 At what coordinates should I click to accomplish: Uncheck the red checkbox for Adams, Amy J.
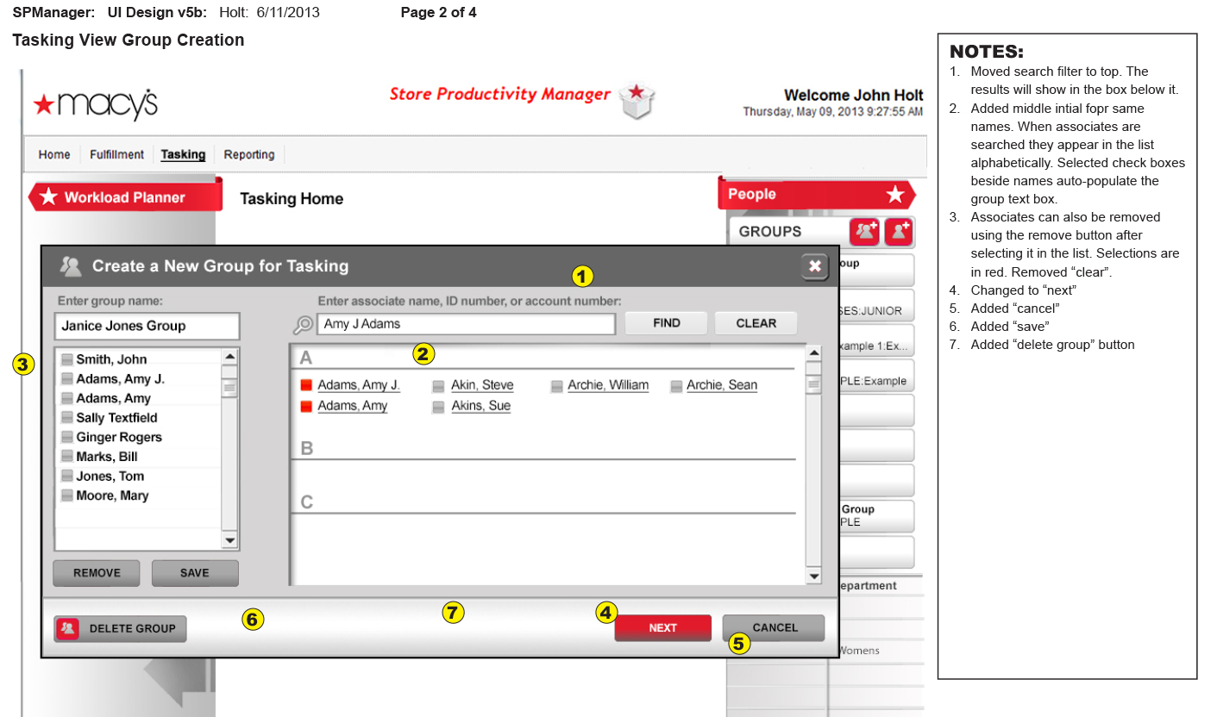[x=305, y=385]
